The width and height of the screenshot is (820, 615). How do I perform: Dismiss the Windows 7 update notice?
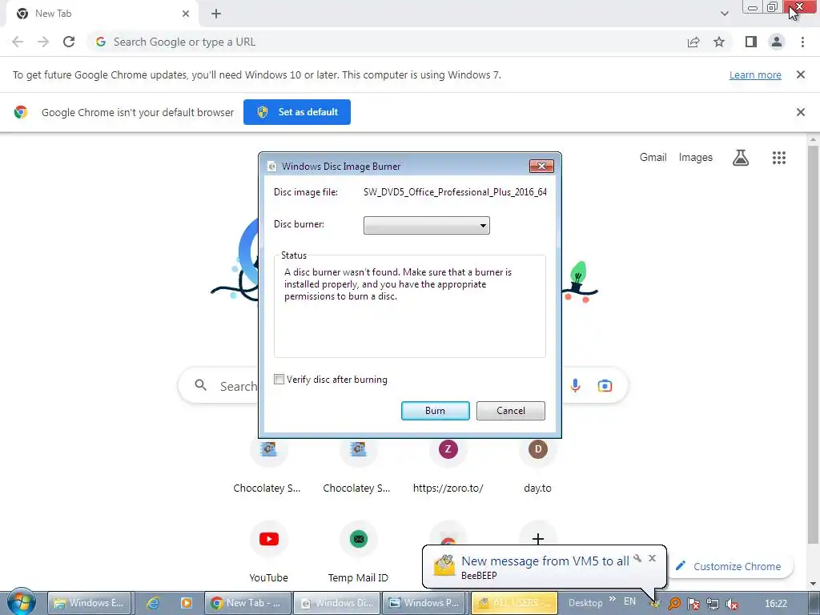(800, 74)
